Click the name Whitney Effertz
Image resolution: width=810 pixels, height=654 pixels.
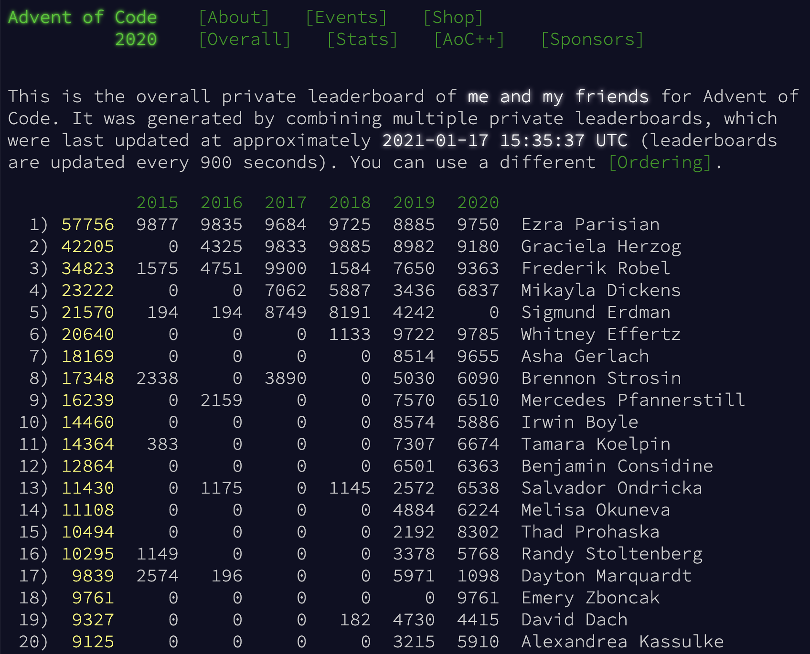[601, 335]
